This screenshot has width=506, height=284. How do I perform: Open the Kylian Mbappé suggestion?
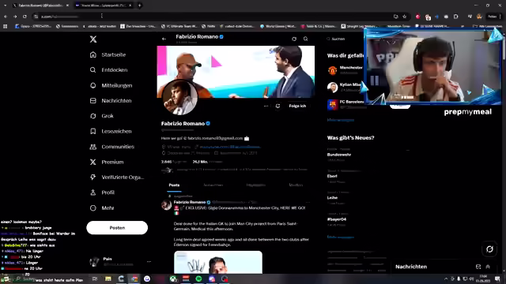pos(345,87)
